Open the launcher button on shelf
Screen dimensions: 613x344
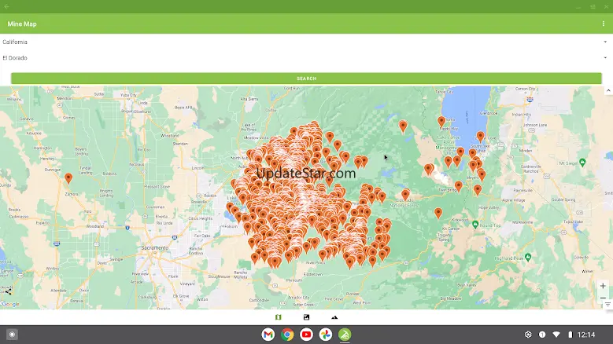point(12,335)
